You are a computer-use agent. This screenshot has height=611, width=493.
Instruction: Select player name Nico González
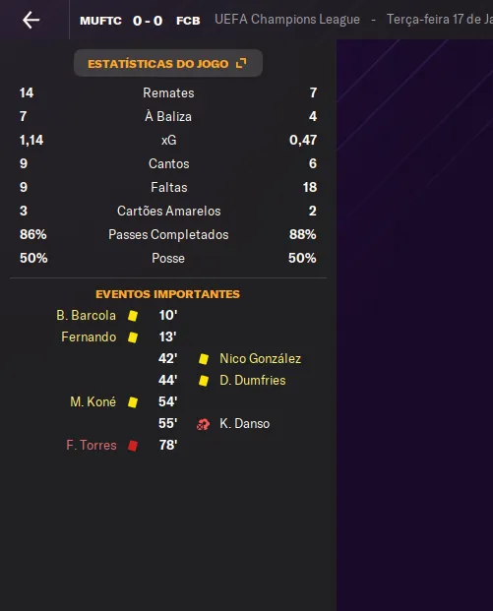(x=261, y=359)
